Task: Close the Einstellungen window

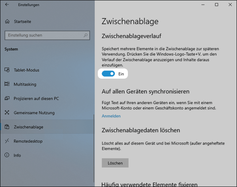Action: pos(229,5)
